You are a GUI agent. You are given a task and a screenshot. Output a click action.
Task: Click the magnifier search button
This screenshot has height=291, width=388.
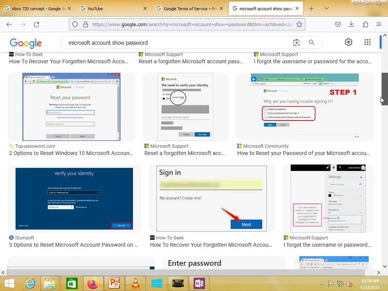coord(311,42)
